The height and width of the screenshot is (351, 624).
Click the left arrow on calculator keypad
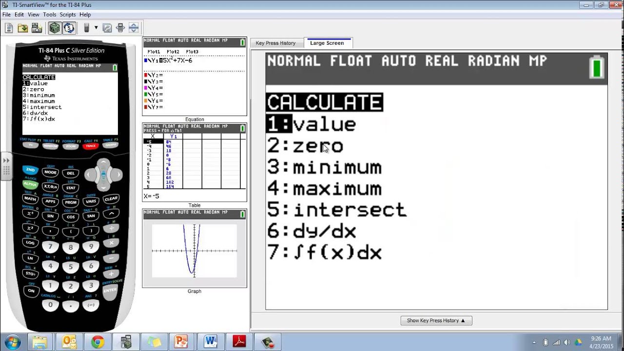[x=90, y=175]
